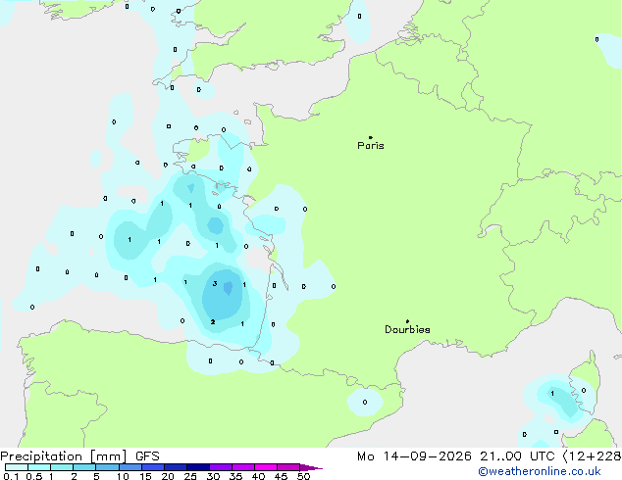Screen dimensions: 622x480
Task: Pick the lightest cyan 0.1 legend swatch
Action: 17,467
